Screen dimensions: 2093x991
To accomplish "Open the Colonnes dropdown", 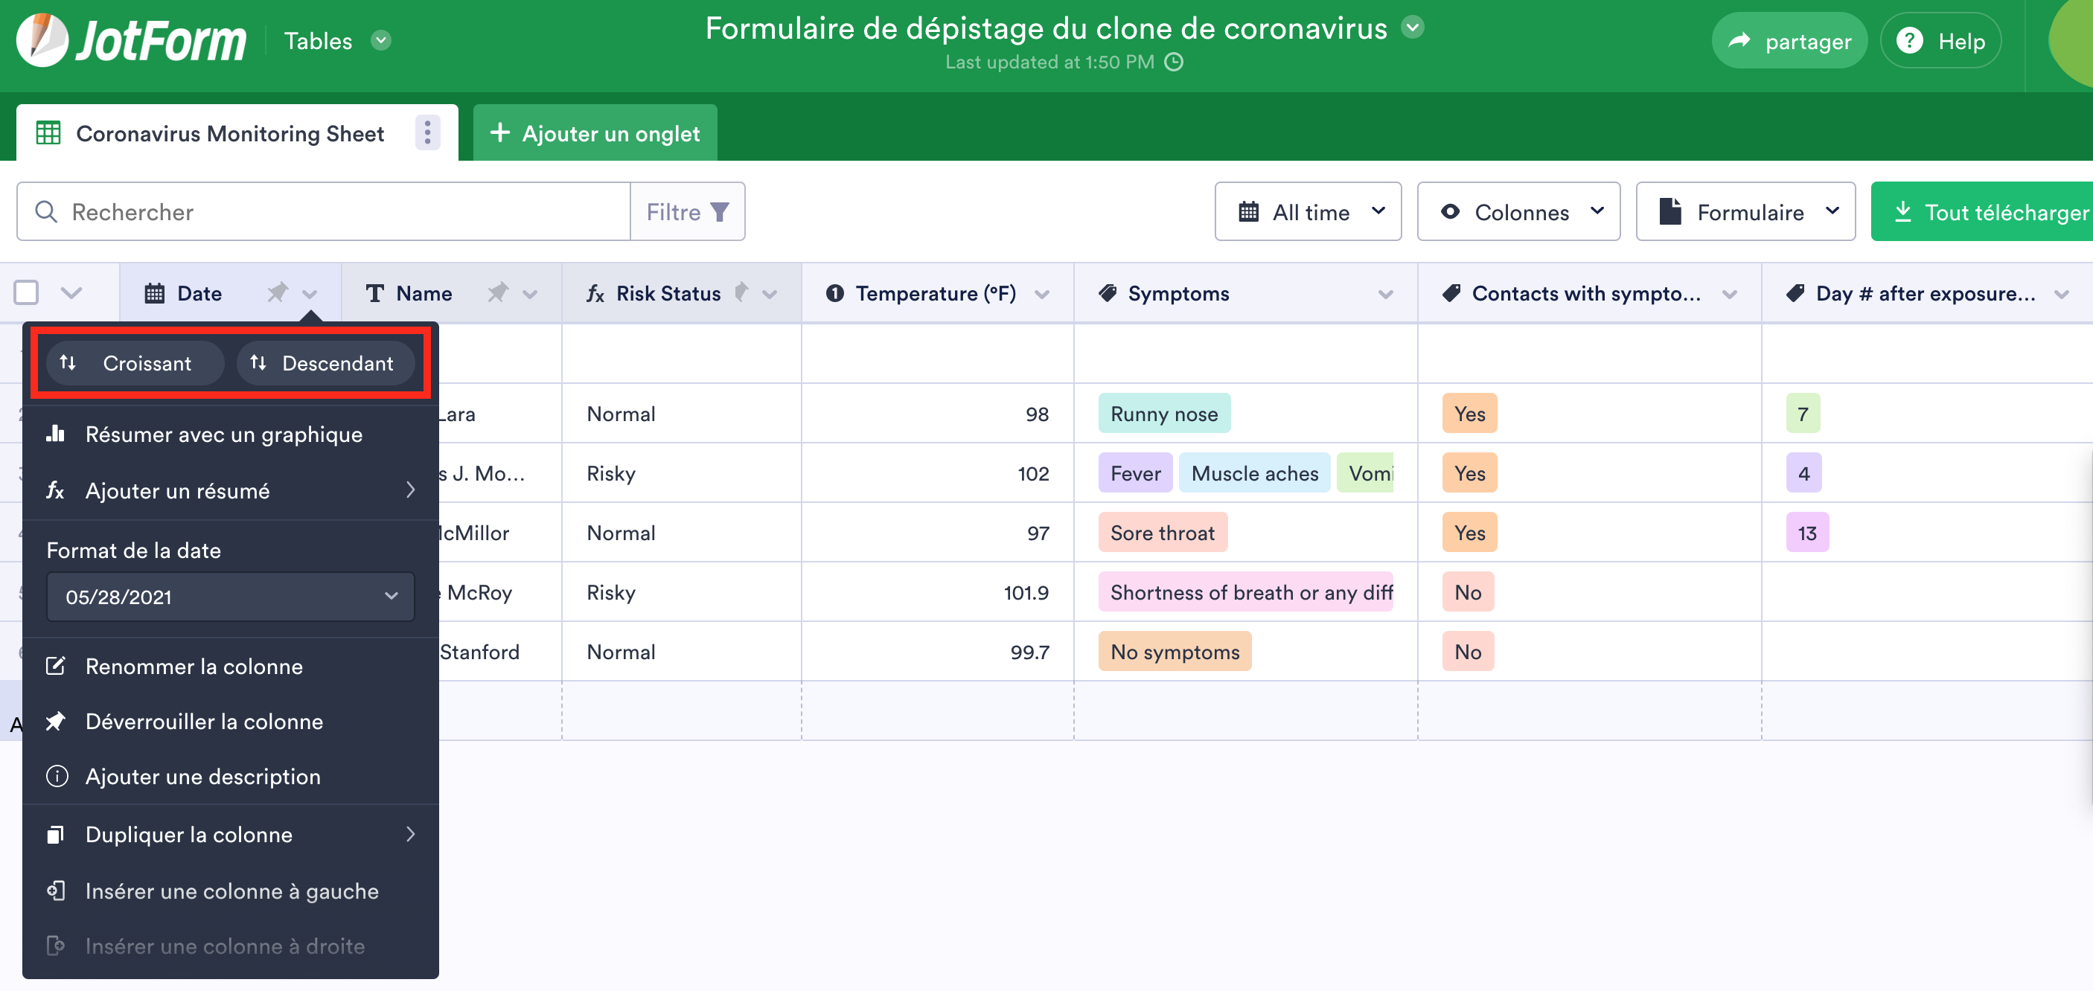I will click(x=1518, y=212).
